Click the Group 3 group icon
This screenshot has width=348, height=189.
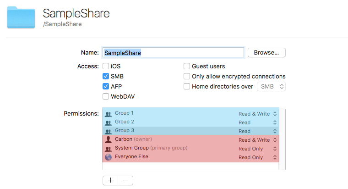(109, 131)
